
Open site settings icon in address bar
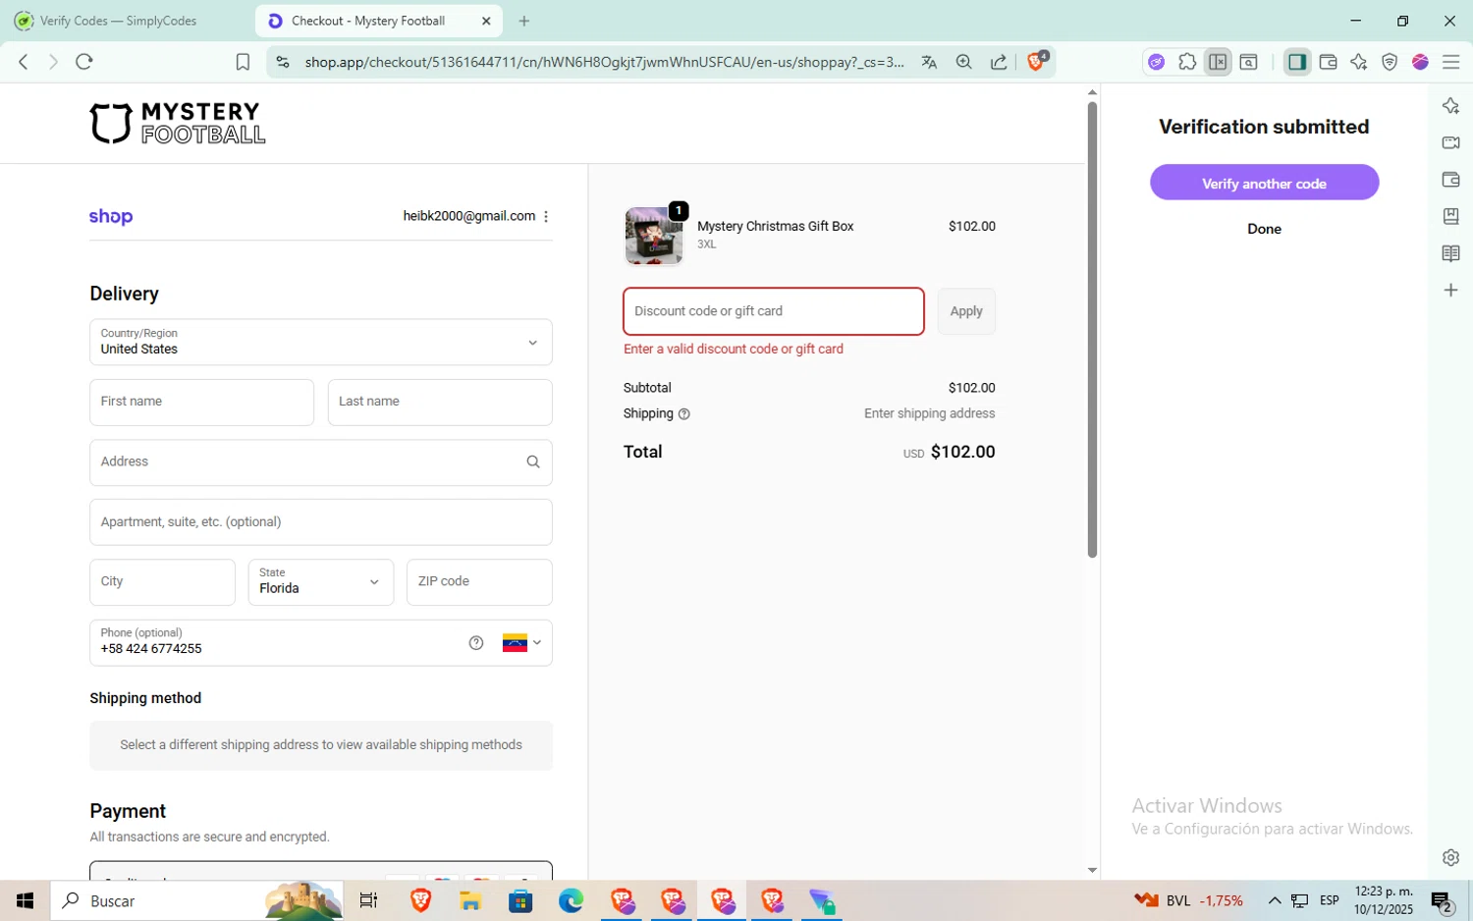coord(283,62)
